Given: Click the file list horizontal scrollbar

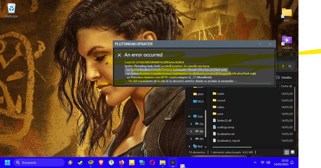Looking at the screenshot, I should pos(232,147).
